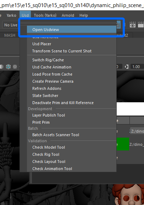Screen dimensions: 144x205
Task: Click Refresh Addons entry
Action: tap(72, 88)
